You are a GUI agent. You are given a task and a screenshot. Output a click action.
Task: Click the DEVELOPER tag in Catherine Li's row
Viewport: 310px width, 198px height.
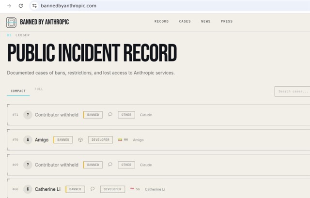112,189
